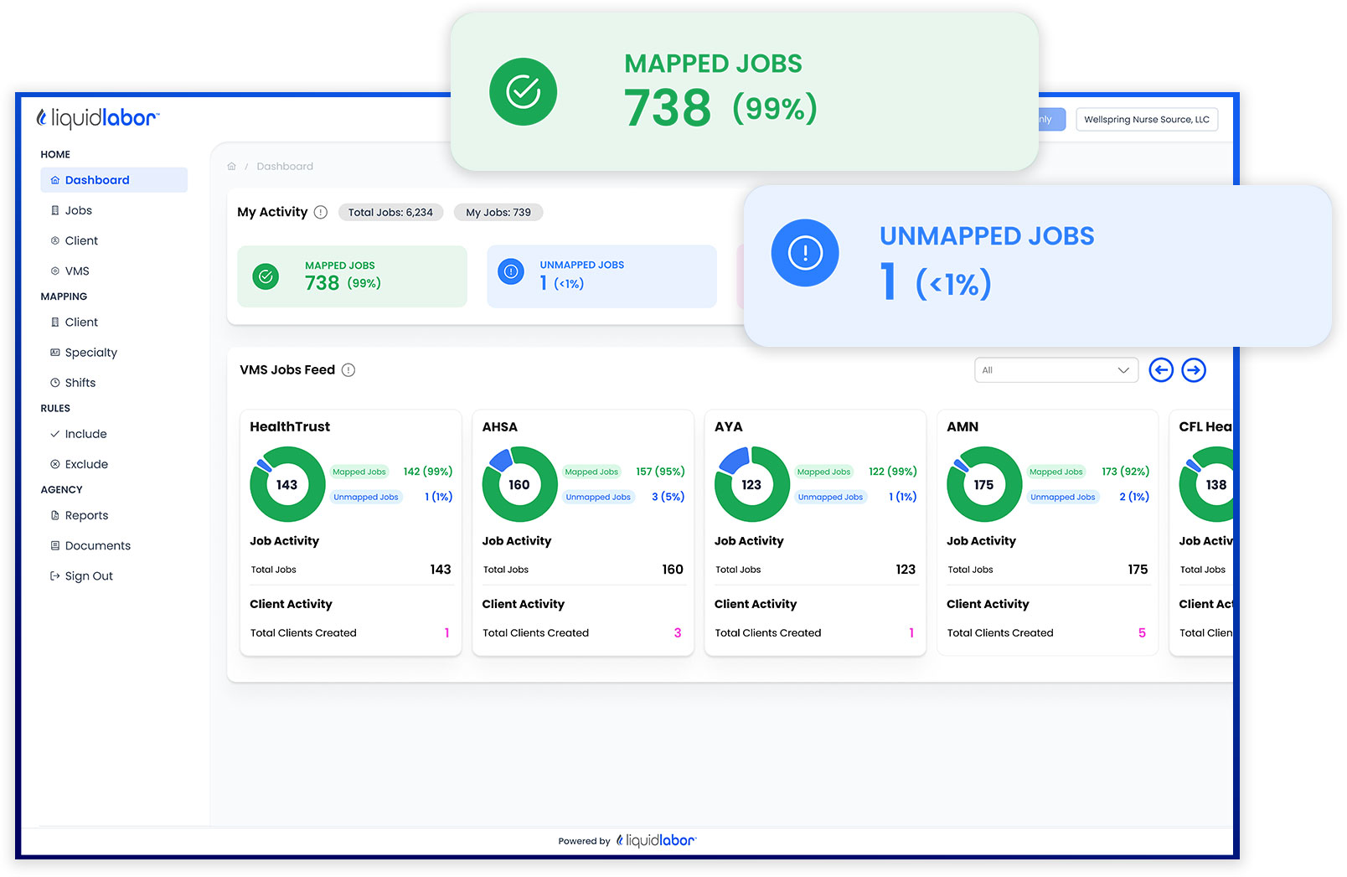
Task: Click the large Unmapped Jobs callout alert icon
Action: [805, 252]
